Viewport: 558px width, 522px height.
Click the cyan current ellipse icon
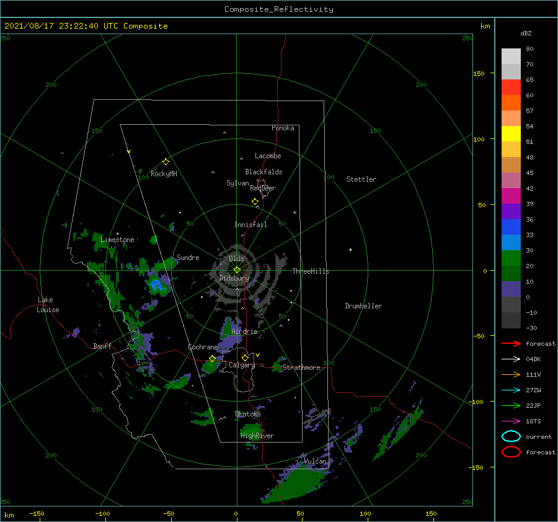[511, 436]
